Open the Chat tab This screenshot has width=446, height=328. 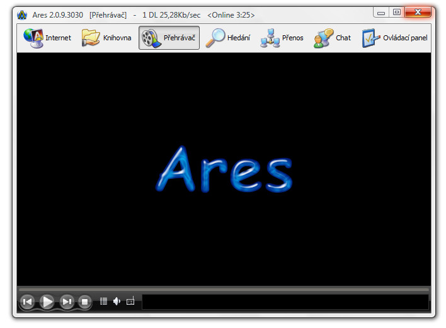tap(332, 38)
